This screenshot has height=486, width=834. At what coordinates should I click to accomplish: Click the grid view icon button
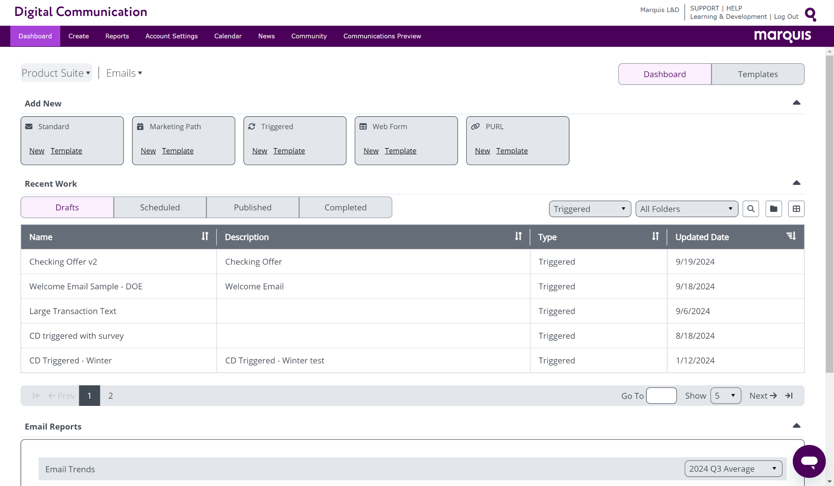point(796,209)
